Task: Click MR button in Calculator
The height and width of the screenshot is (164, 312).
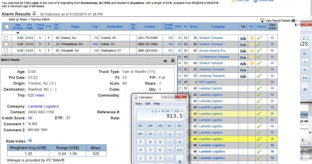Action: [150, 126]
